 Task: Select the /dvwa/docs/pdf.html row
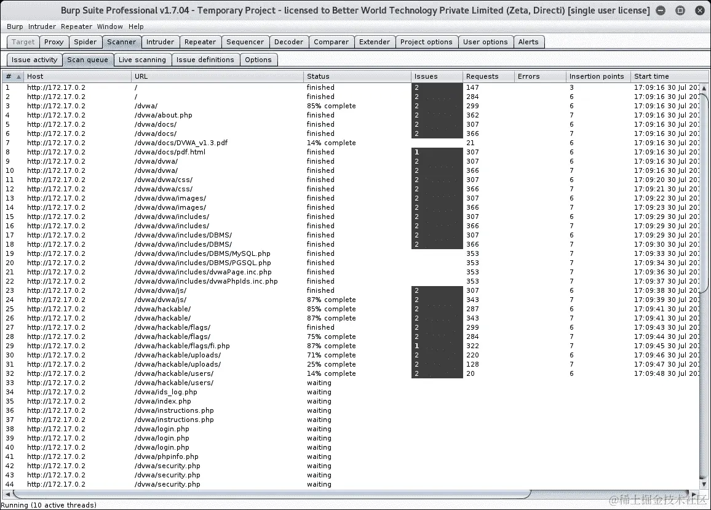[x=351, y=152]
